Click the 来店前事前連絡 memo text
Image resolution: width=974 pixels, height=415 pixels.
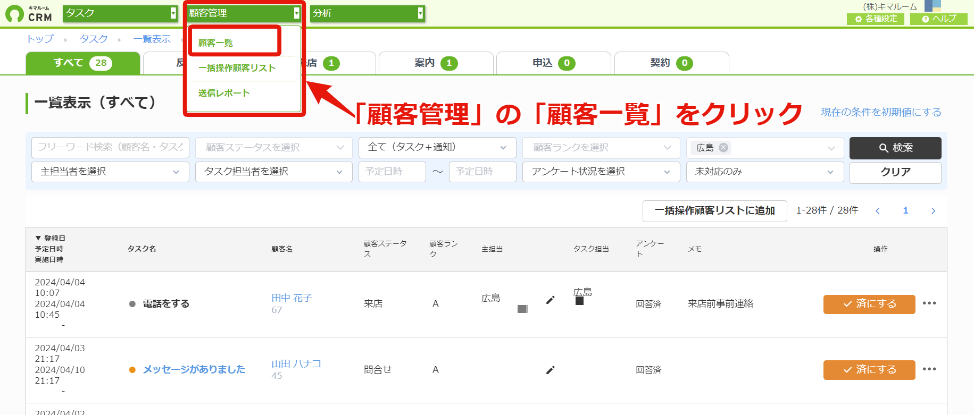pyautogui.click(x=720, y=304)
